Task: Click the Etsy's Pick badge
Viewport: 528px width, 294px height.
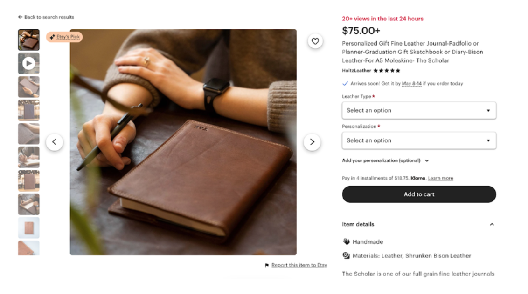Action: point(64,37)
